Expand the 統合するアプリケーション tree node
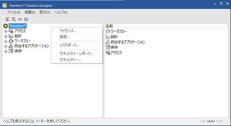Viewport: 231px width, 126px height. [6, 46]
